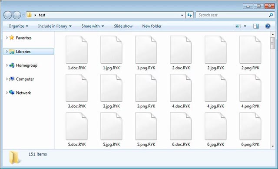
Task: Click the scrollbar up arrow
Action: [x=273, y=34]
